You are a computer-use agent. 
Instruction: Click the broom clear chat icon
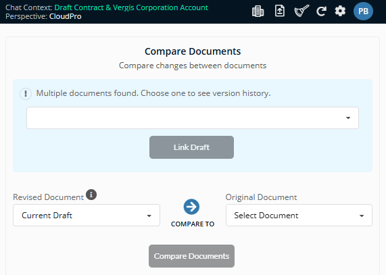pos(301,11)
